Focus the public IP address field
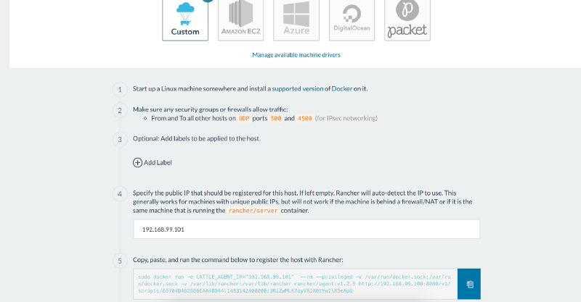This screenshot has width=581, height=302. click(x=306, y=230)
